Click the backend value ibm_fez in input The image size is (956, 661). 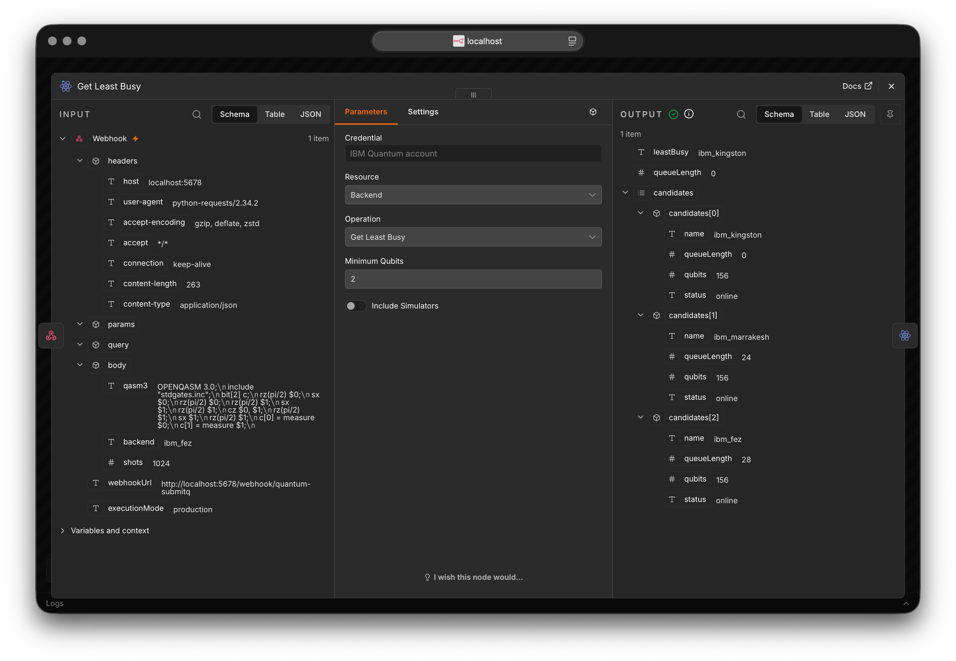point(178,443)
